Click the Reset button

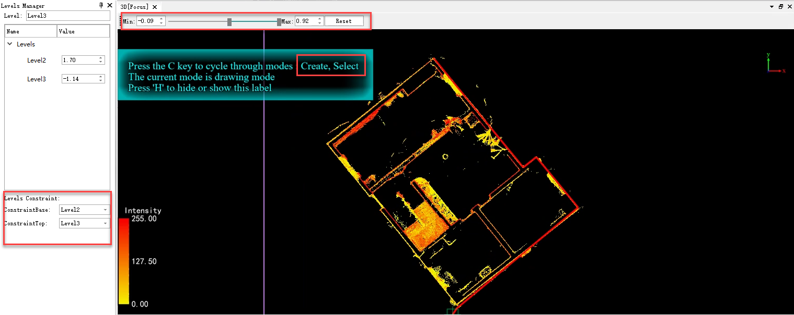343,21
